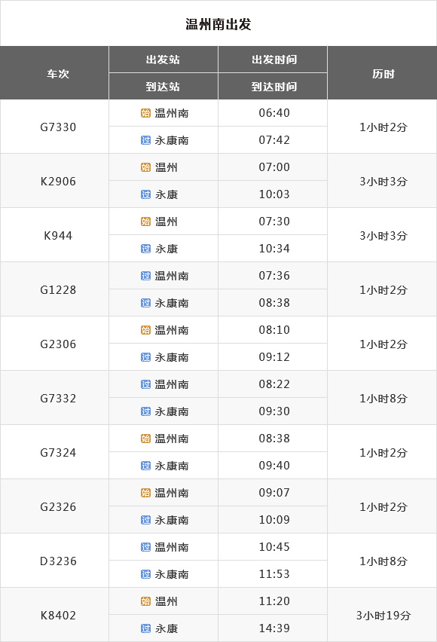Click the orange 始 icon in the G7330 row

(x=146, y=113)
